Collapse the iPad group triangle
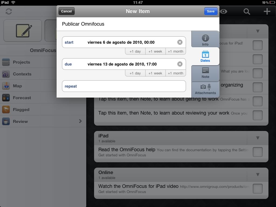Image resolution: width=276 pixels, height=207 pixels. (x=258, y=138)
